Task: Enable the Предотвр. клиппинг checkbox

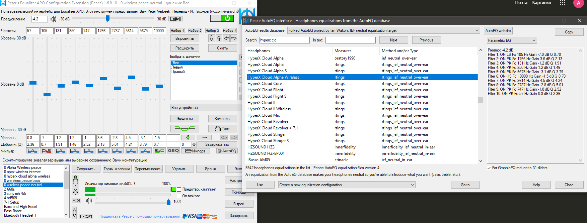Action: (x=179, y=189)
